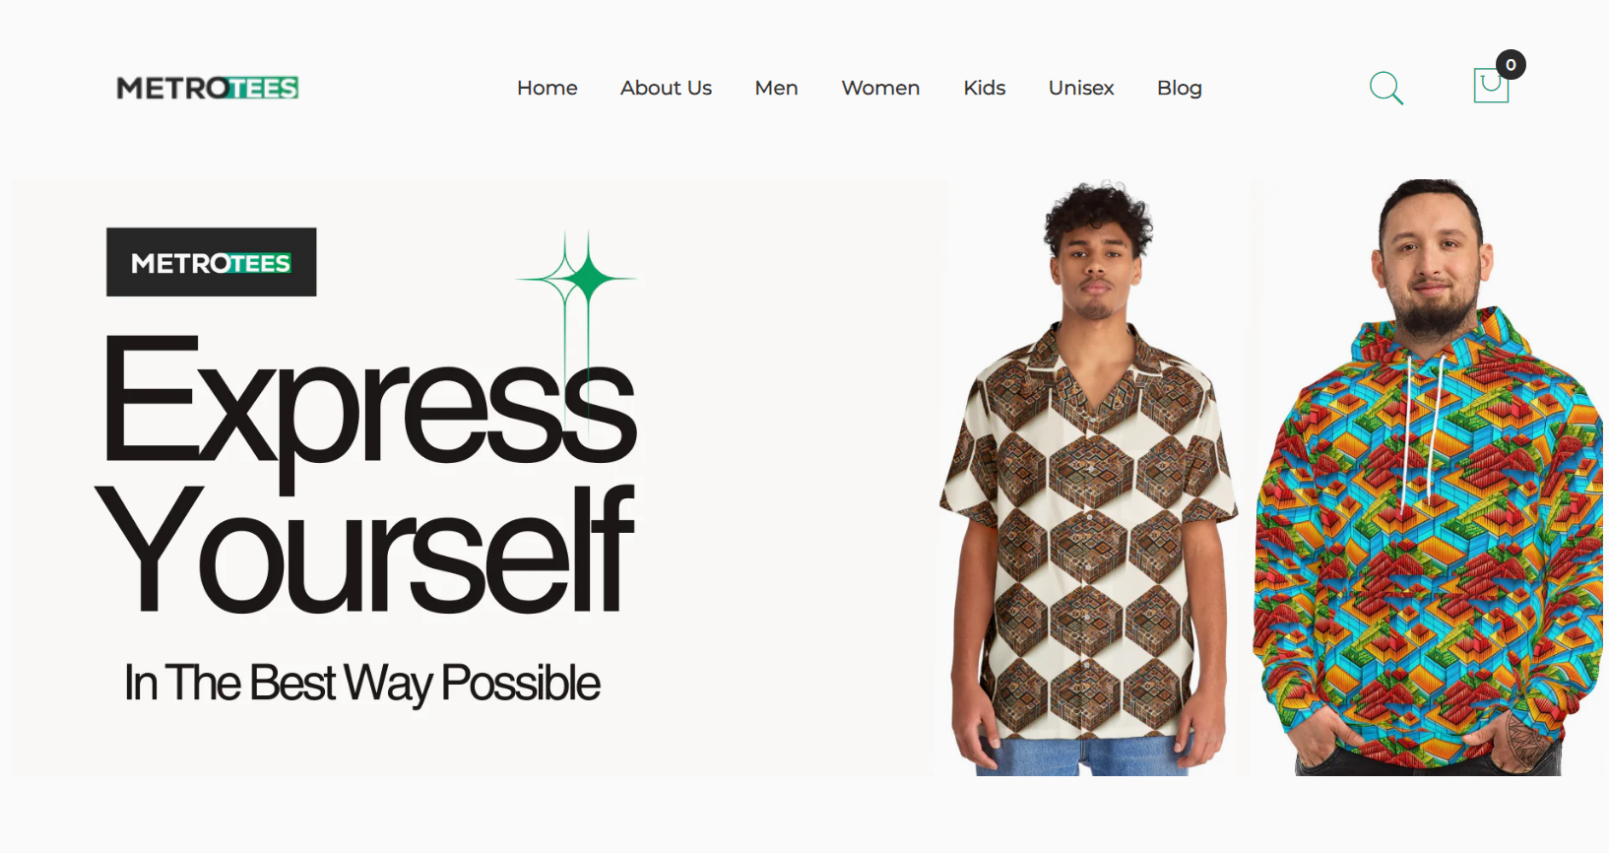Open the shopping cart icon
This screenshot has height=853, width=1609.
[1491, 86]
